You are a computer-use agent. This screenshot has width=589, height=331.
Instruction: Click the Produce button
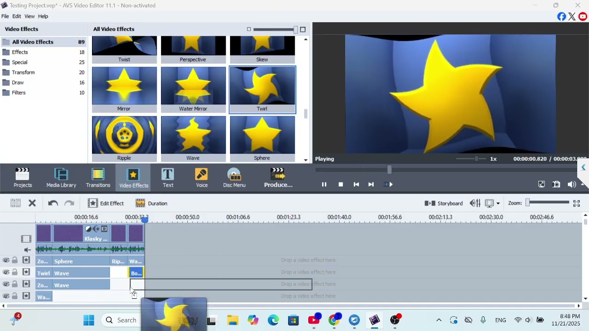tap(278, 178)
